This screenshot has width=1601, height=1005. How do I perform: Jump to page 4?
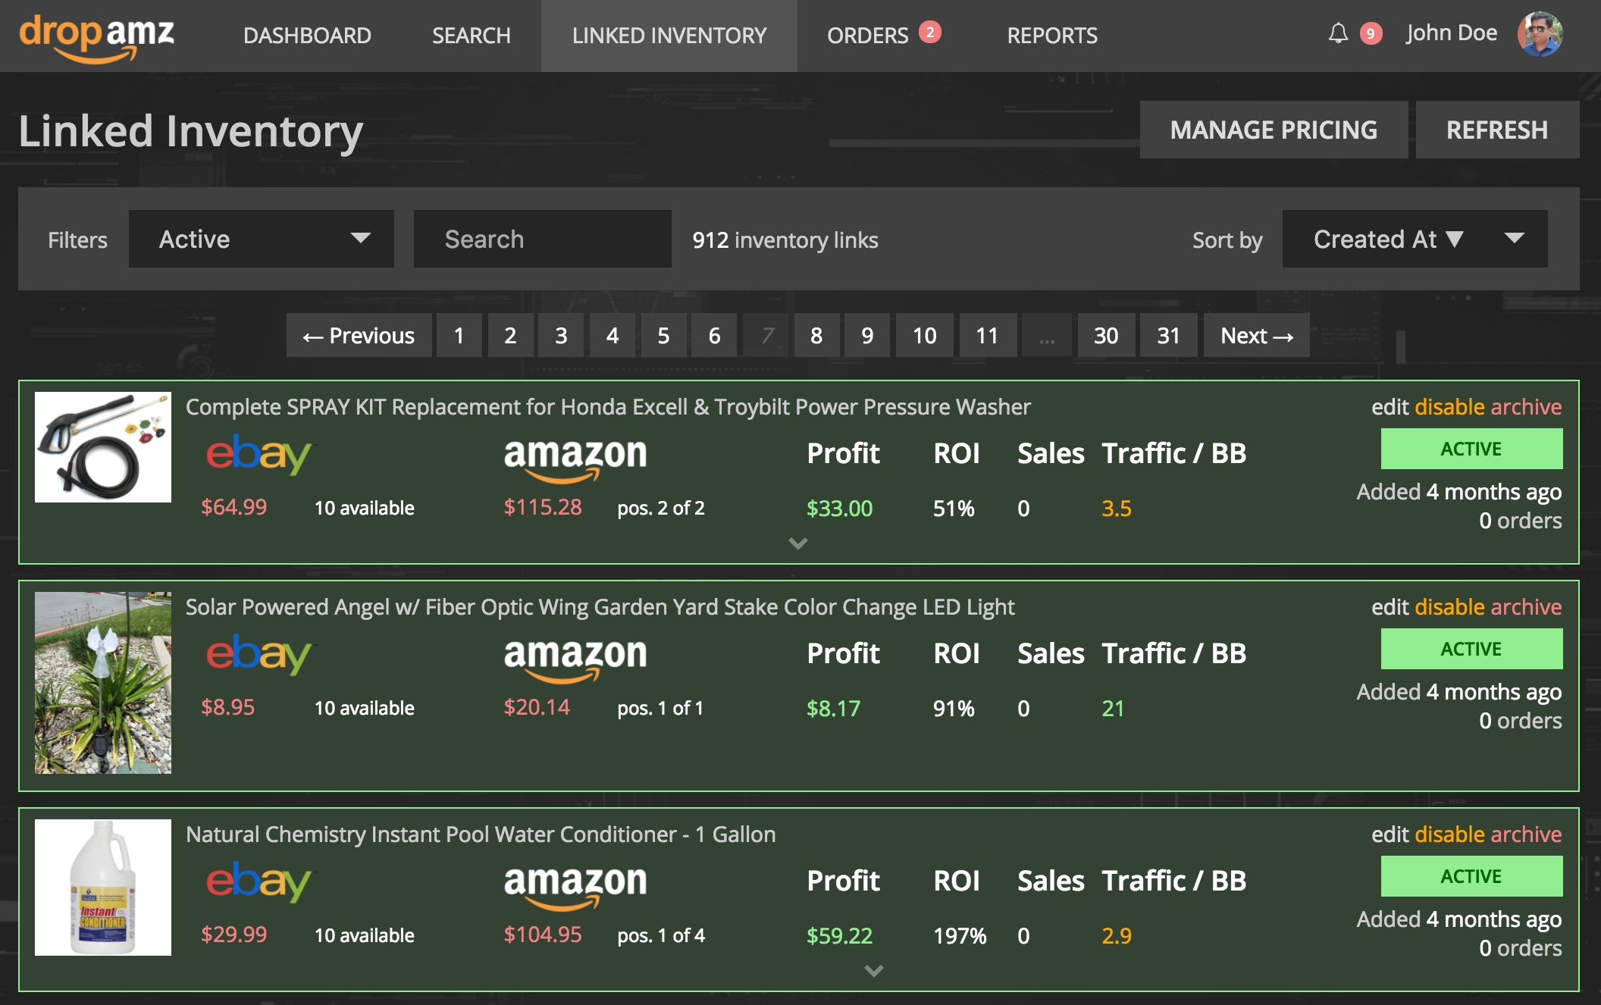[x=613, y=335]
